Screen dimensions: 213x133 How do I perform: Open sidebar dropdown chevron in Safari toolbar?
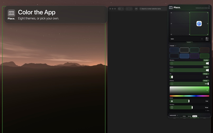(x=123, y=9)
